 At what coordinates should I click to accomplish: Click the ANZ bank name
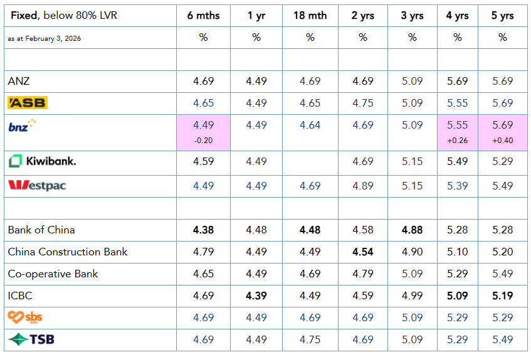click(19, 81)
